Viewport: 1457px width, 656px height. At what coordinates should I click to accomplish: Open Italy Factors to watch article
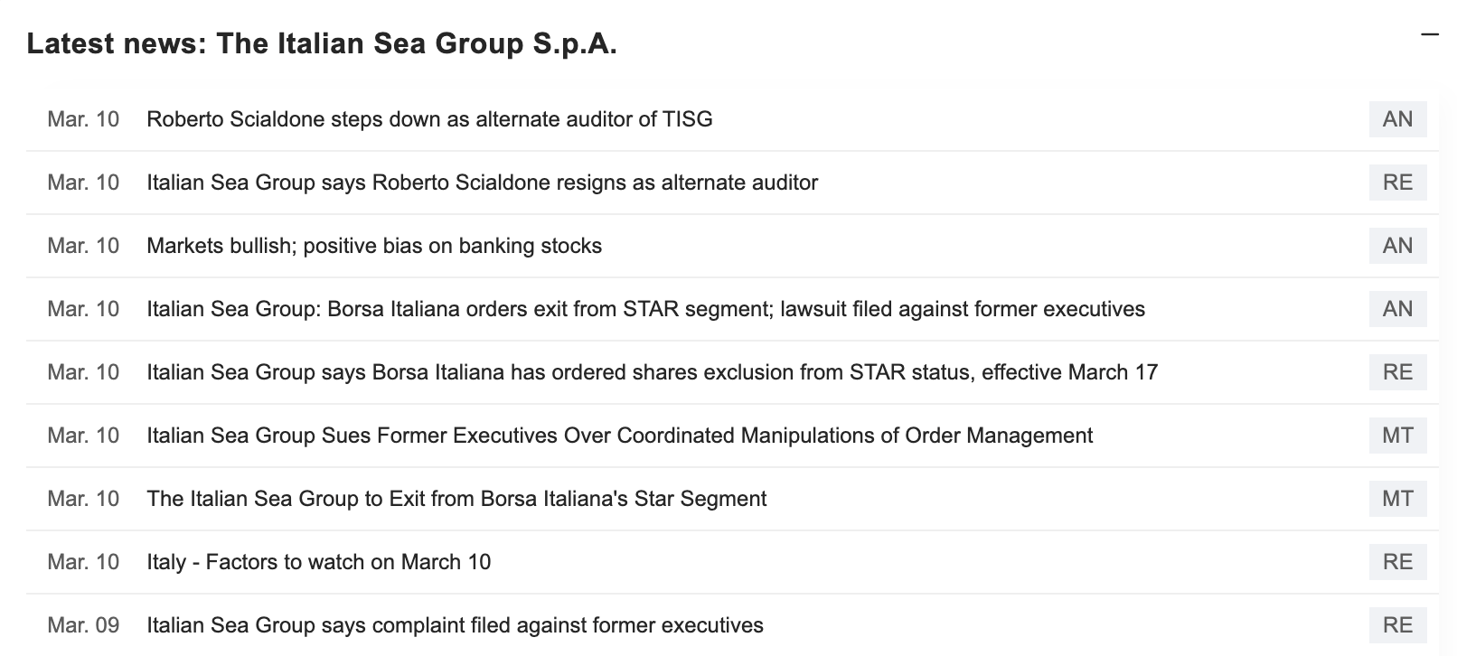(x=318, y=562)
